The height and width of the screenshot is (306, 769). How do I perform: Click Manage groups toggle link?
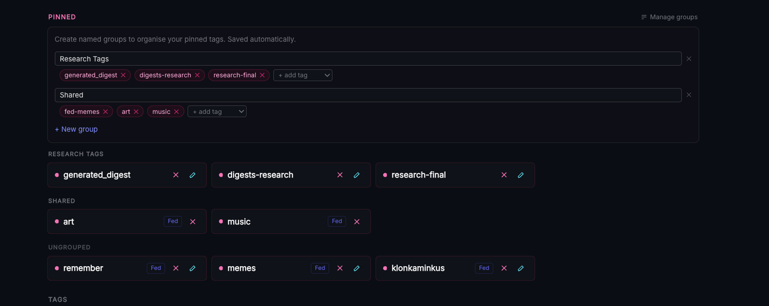[669, 17]
